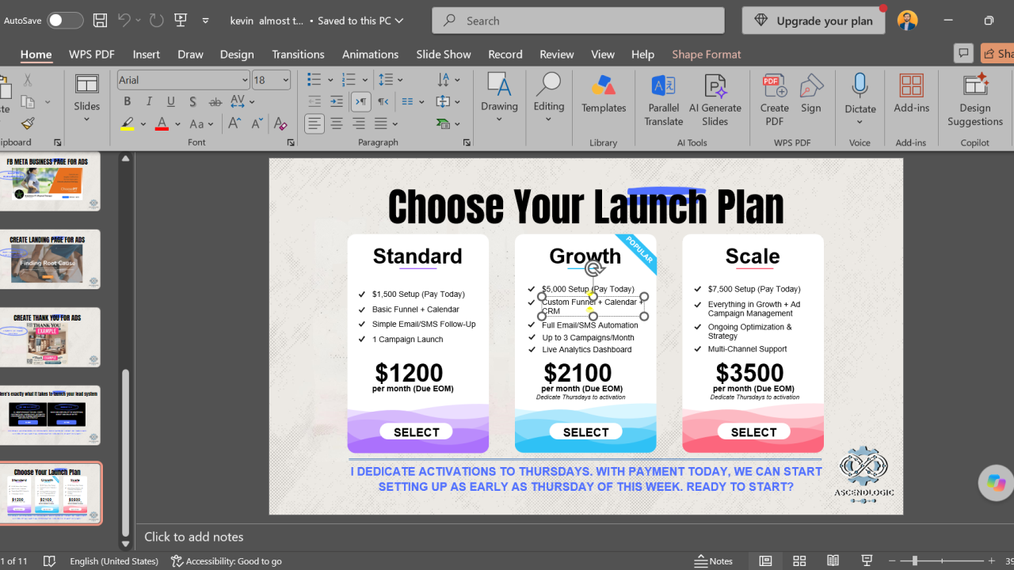Apply the yellow text highlight color
1014x570 pixels.
127,123
